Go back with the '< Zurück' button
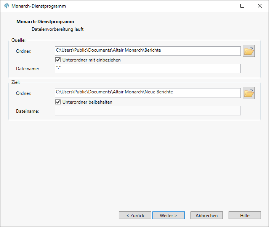269x227 pixels. [135, 215]
